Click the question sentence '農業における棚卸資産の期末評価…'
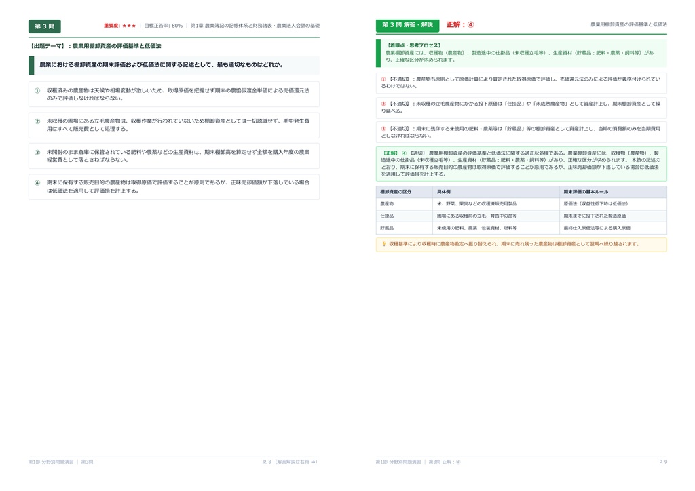 tap(162, 64)
